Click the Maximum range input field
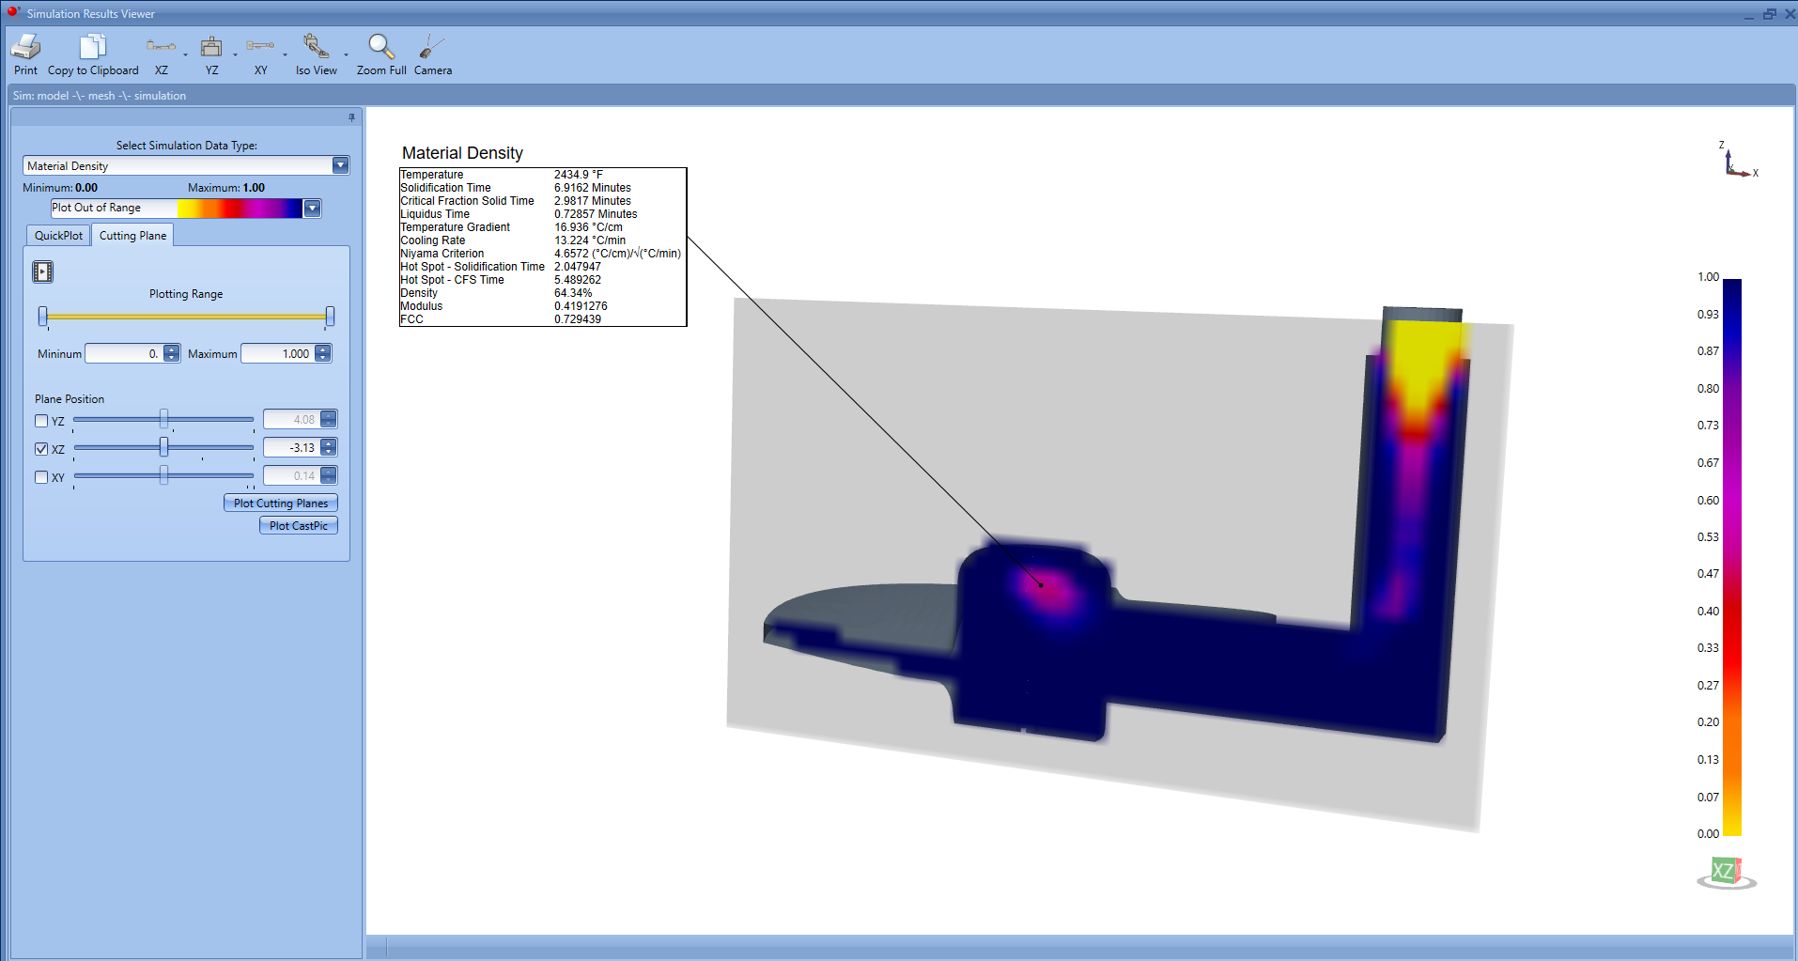 [278, 353]
